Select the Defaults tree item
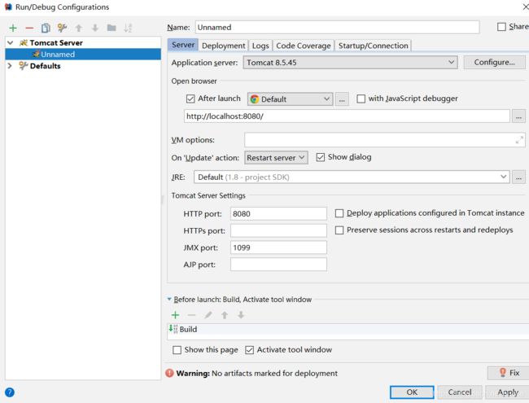529x403 pixels. pyautogui.click(x=45, y=66)
